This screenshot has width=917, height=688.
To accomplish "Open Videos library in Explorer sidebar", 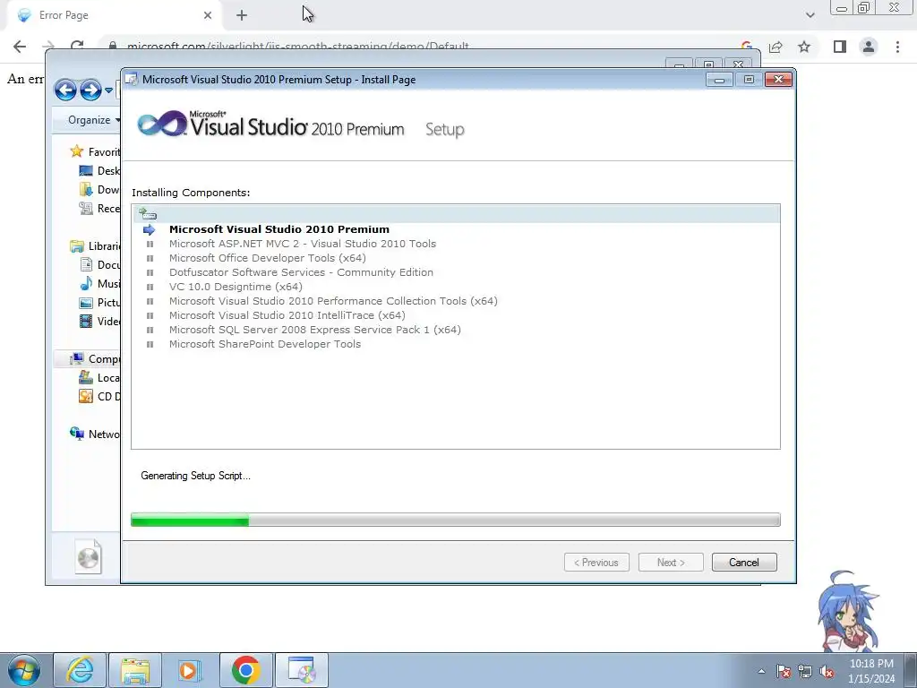I will pos(99,322).
